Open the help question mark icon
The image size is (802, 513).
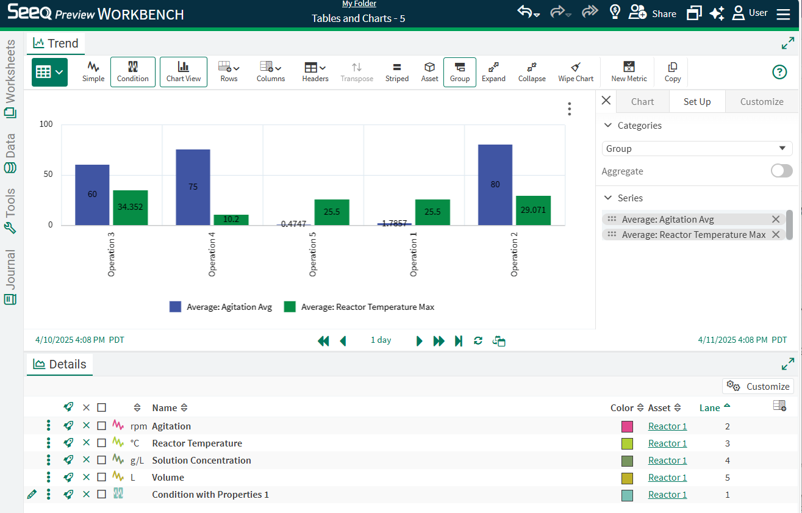779,72
